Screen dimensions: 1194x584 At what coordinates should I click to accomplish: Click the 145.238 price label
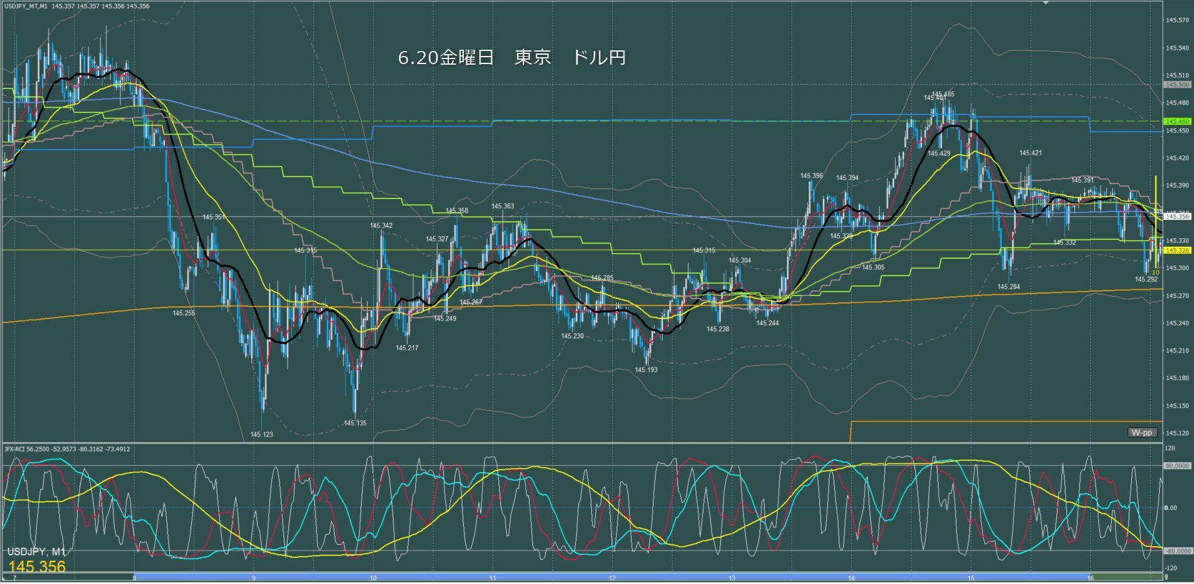coord(718,329)
